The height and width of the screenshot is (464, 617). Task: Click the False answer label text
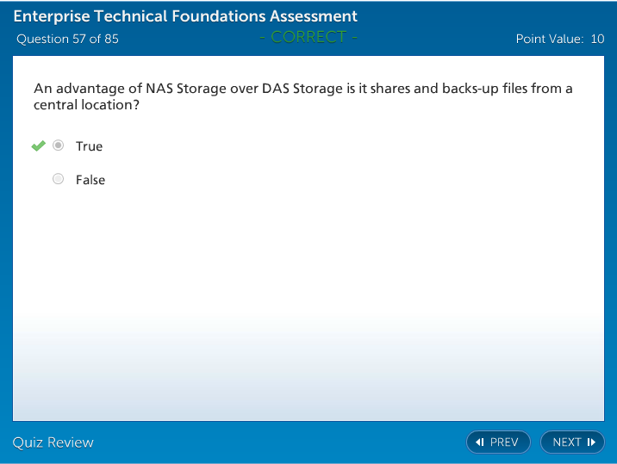[x=90, y=180]
